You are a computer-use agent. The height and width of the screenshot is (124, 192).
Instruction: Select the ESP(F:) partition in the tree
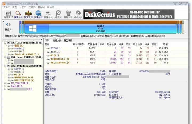(19, 48)
